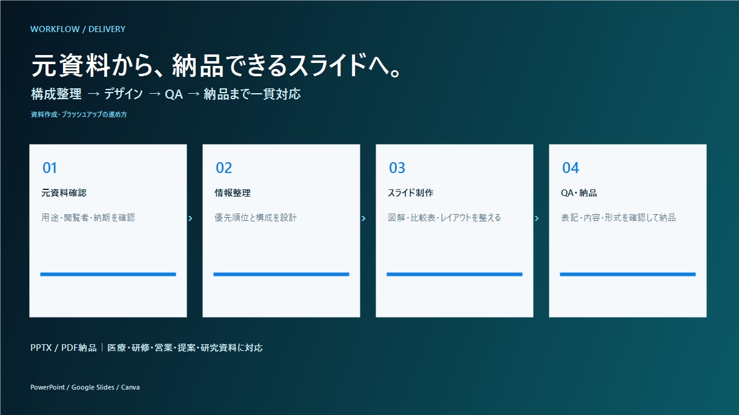Select the card title 情報整理
The image size is (739, 415).
[233, 193]
